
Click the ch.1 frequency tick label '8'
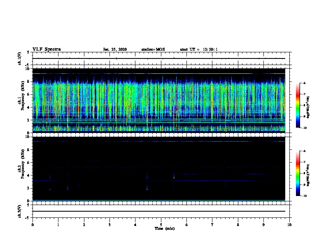[28, 82]
